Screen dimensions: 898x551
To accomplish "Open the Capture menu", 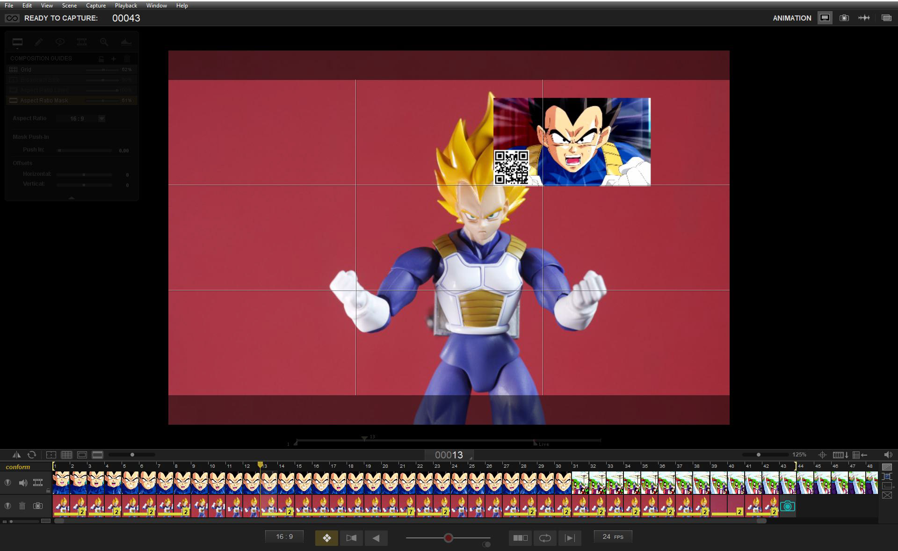I will pos(95,6).
